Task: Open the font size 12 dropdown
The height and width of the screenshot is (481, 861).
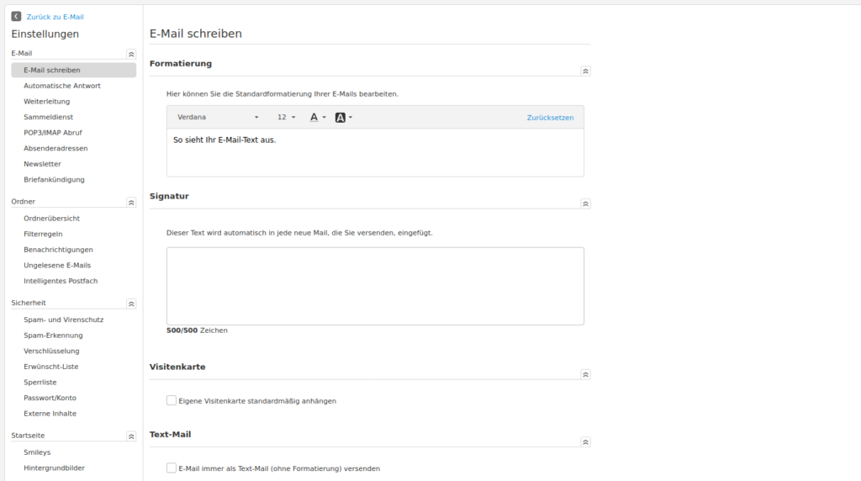Action: click(286, 118)
